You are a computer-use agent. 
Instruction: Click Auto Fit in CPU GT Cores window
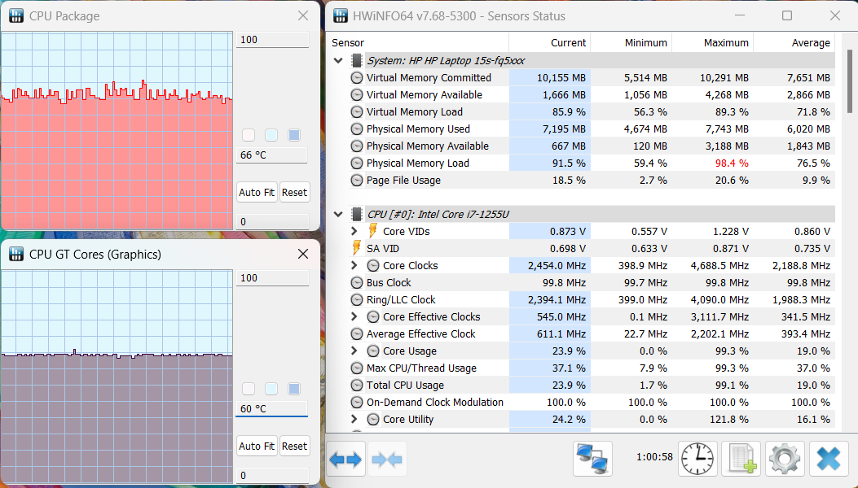(257, 446)
